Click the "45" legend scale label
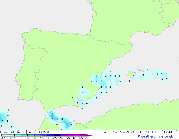The height and width of the screenshot is (139, 179). 81,138
